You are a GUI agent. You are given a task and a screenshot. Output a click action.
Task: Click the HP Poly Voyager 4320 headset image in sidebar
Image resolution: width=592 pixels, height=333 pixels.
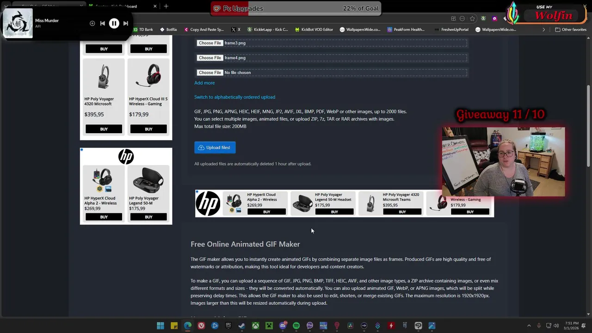click(x=104, y=76)
